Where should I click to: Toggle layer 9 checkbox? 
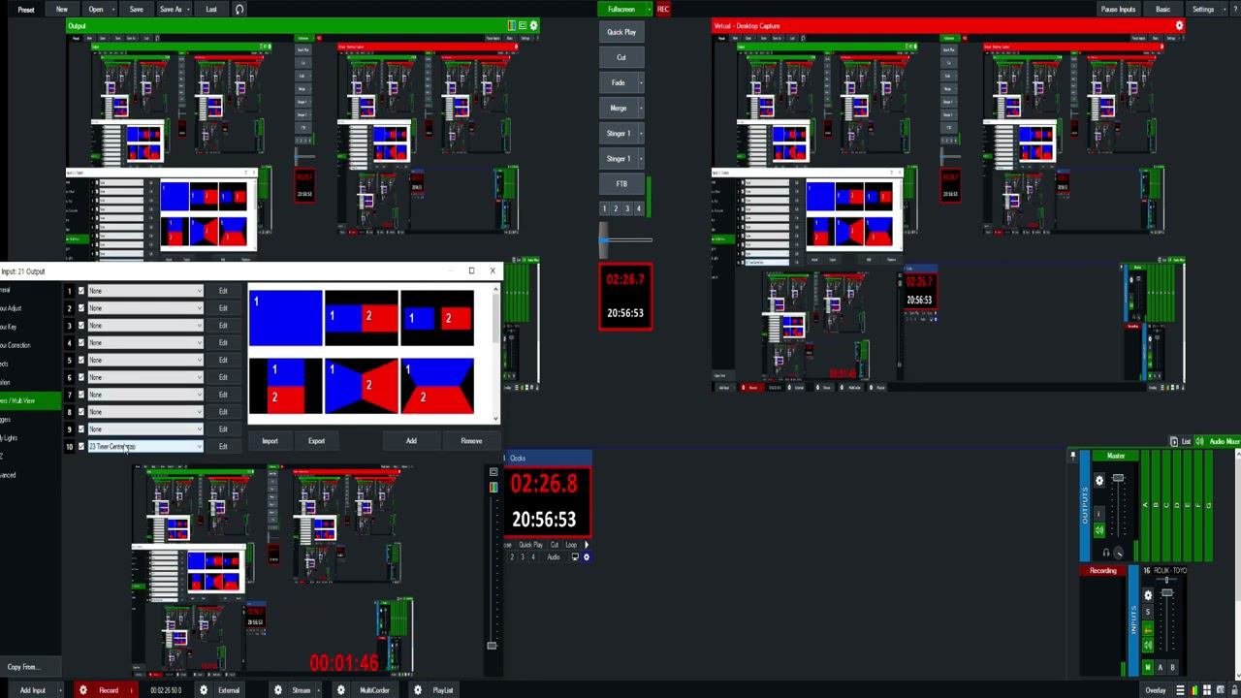pos(81,429)
